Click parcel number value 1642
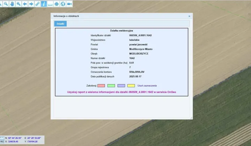This screenshot has height=146, width=251. (x=132, y=58)
